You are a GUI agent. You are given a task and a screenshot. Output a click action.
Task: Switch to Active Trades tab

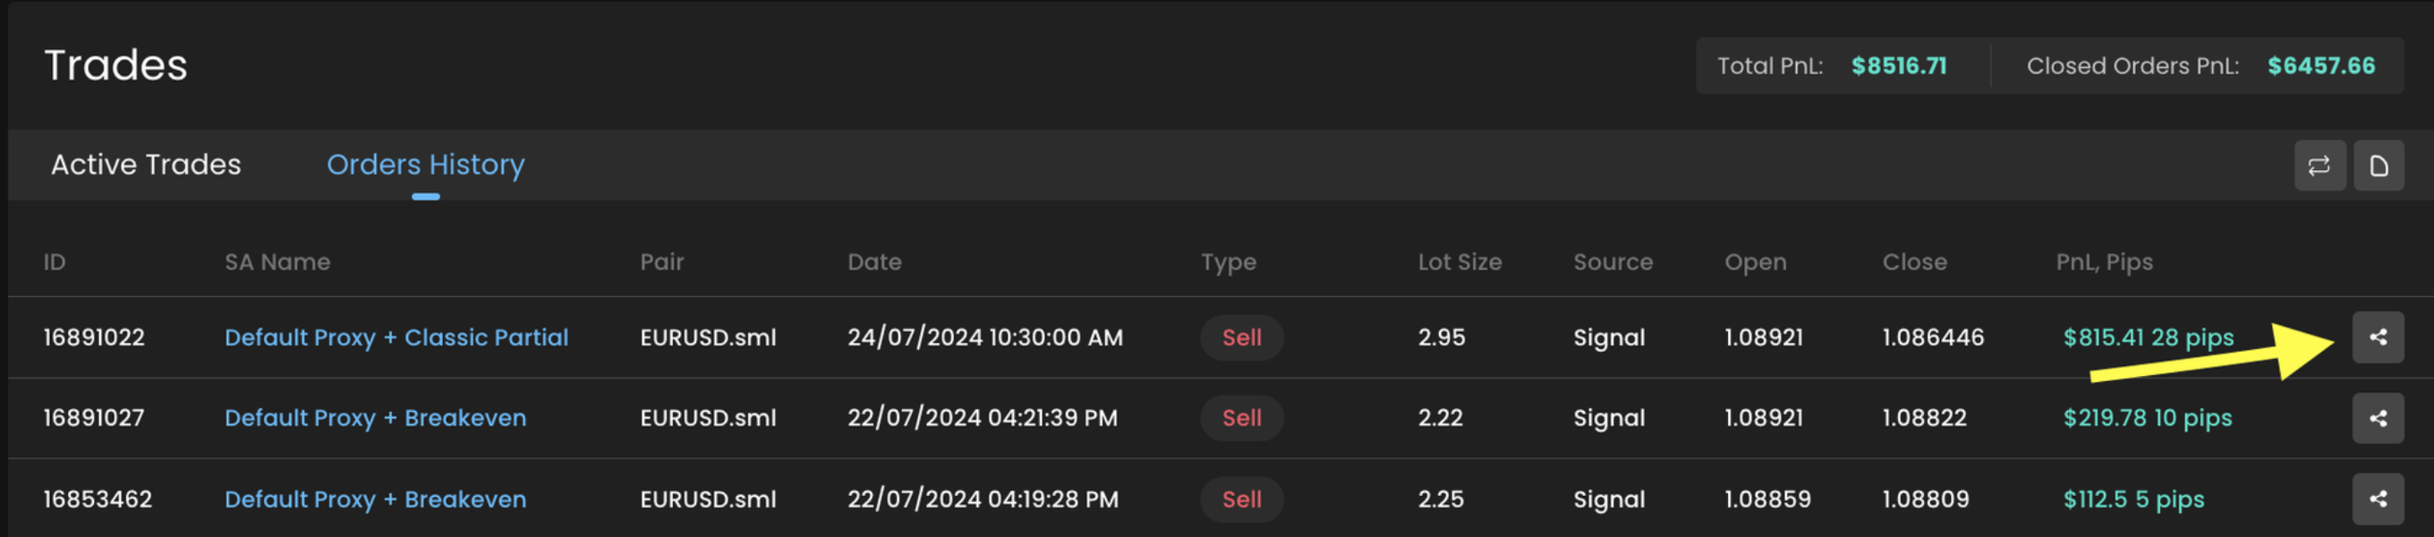coord(146,165)
